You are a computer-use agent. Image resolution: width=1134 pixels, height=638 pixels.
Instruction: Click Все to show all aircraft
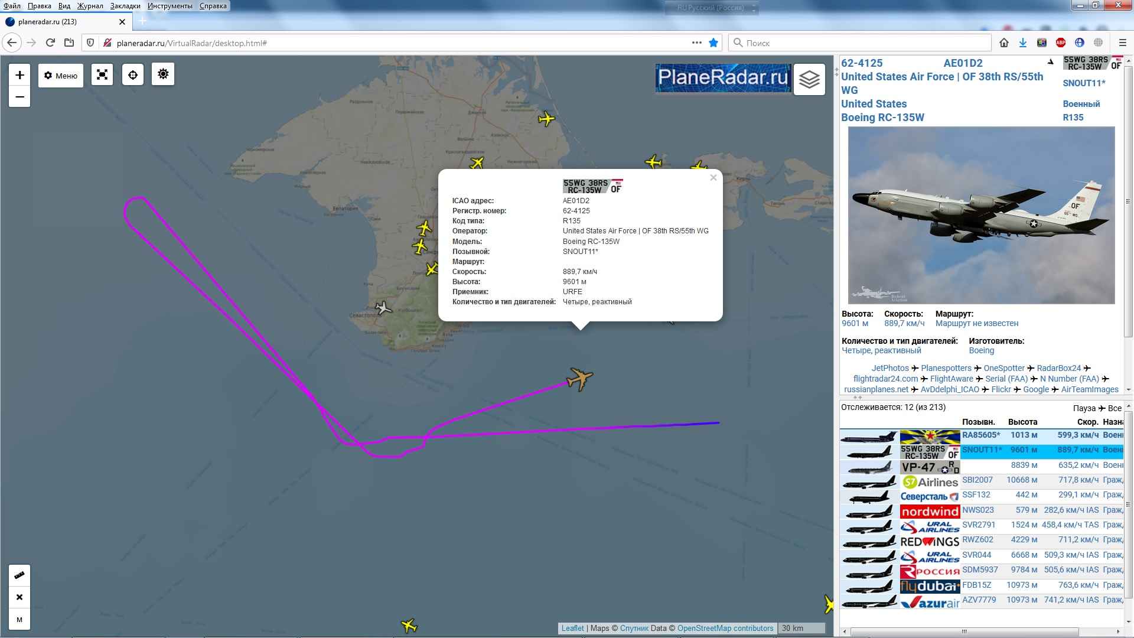[1115, 408]
